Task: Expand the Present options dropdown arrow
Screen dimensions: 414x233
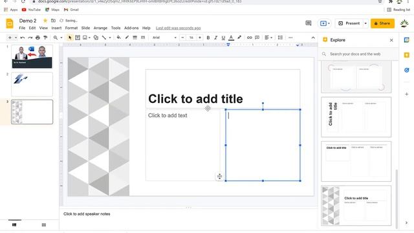Action: pos(365,23)
